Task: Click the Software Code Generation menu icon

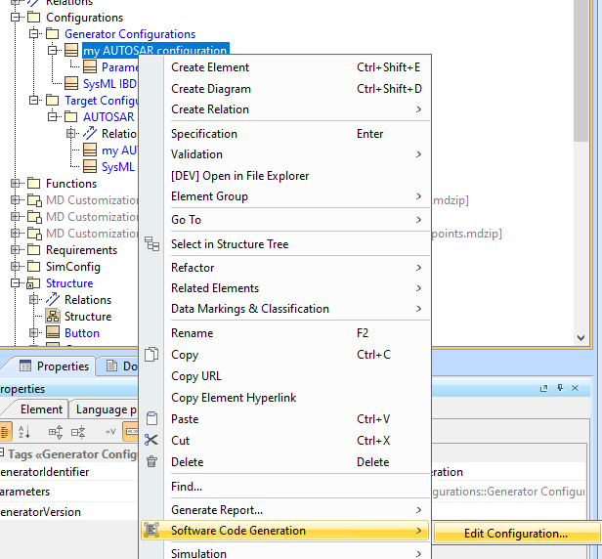Action: pos(151,531)
